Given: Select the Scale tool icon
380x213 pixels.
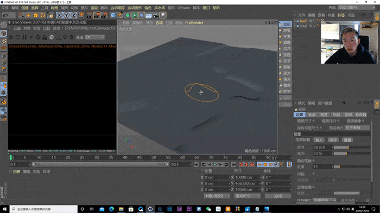Looking at the screenshot, I should point(36,15).
